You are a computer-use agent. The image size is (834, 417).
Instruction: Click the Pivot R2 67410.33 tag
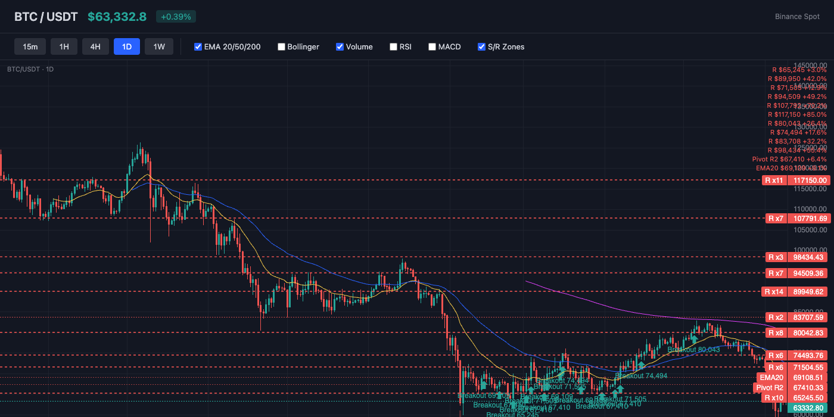click(791, 388)
